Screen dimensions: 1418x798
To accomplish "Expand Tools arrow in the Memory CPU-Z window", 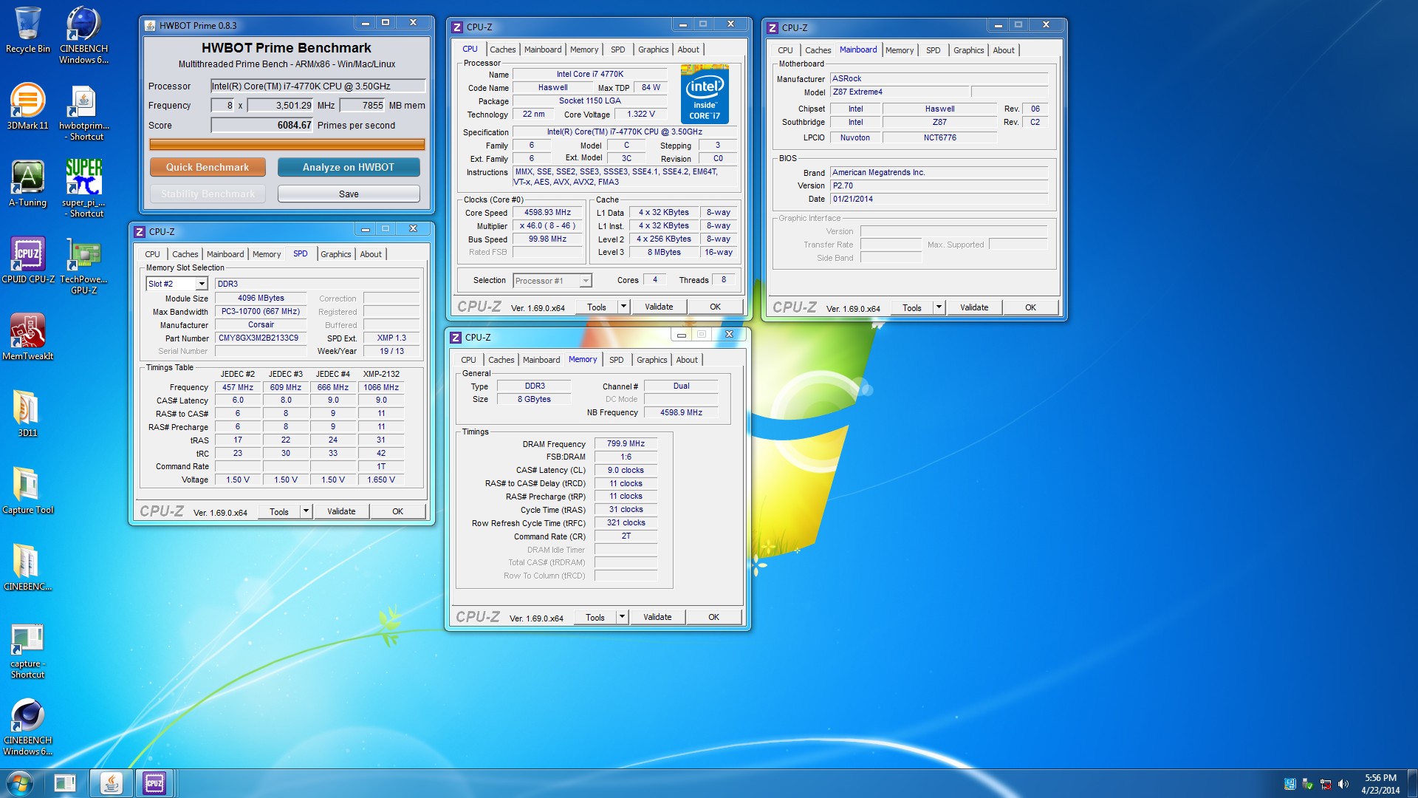I will 622,617.
